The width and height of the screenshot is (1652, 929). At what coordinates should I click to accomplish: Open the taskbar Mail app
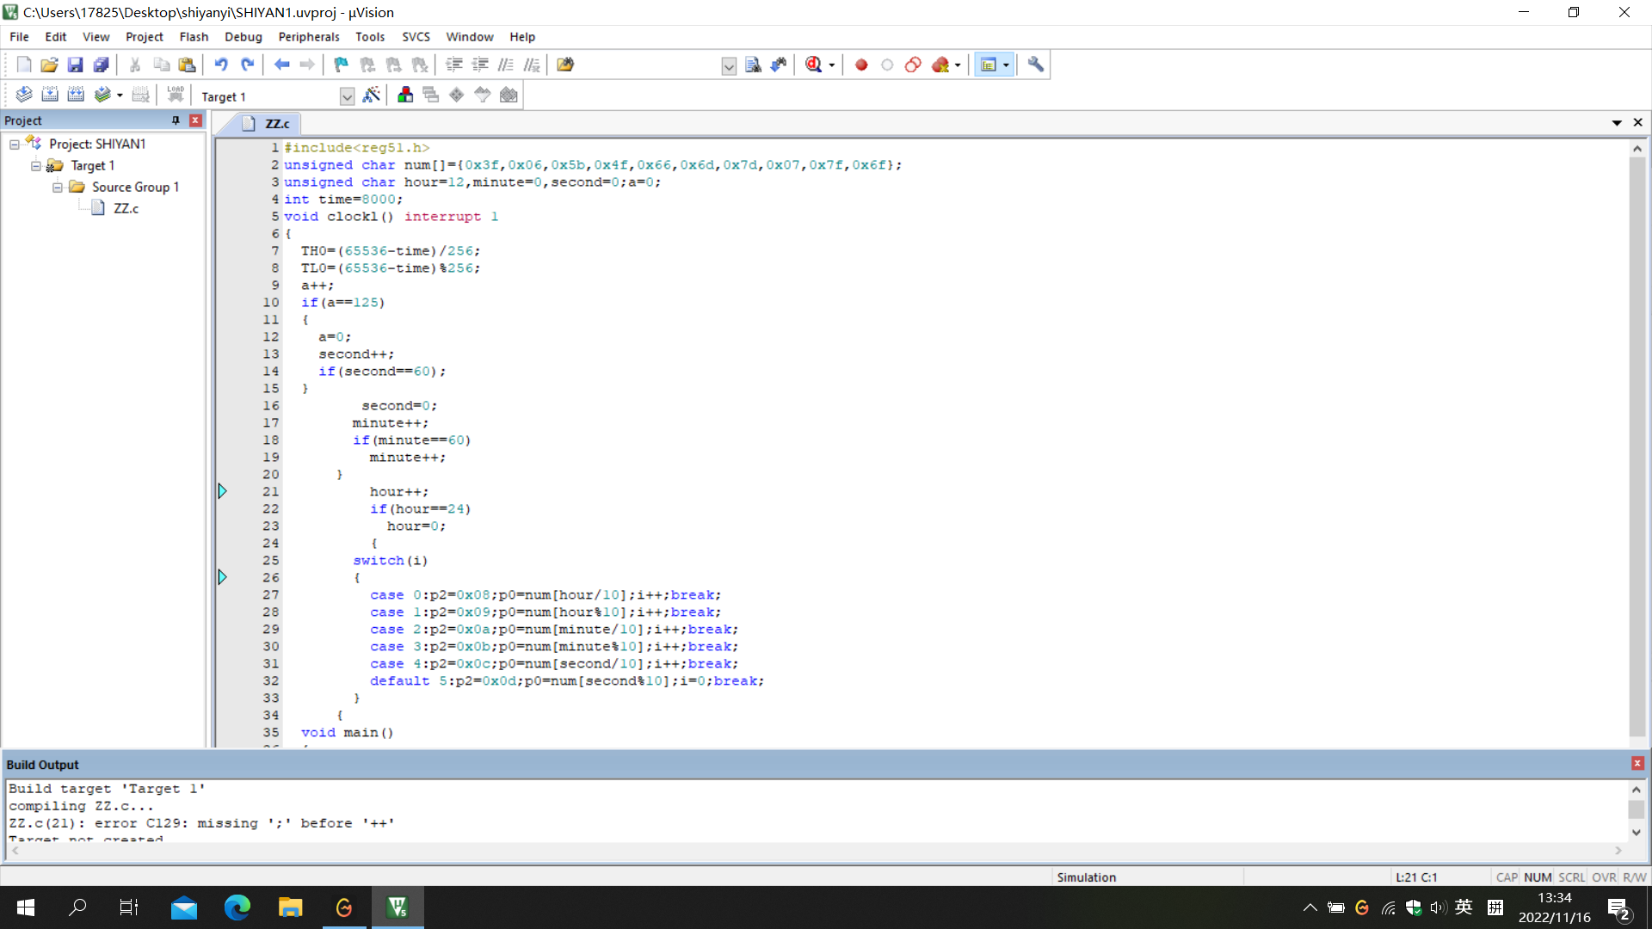184,907
